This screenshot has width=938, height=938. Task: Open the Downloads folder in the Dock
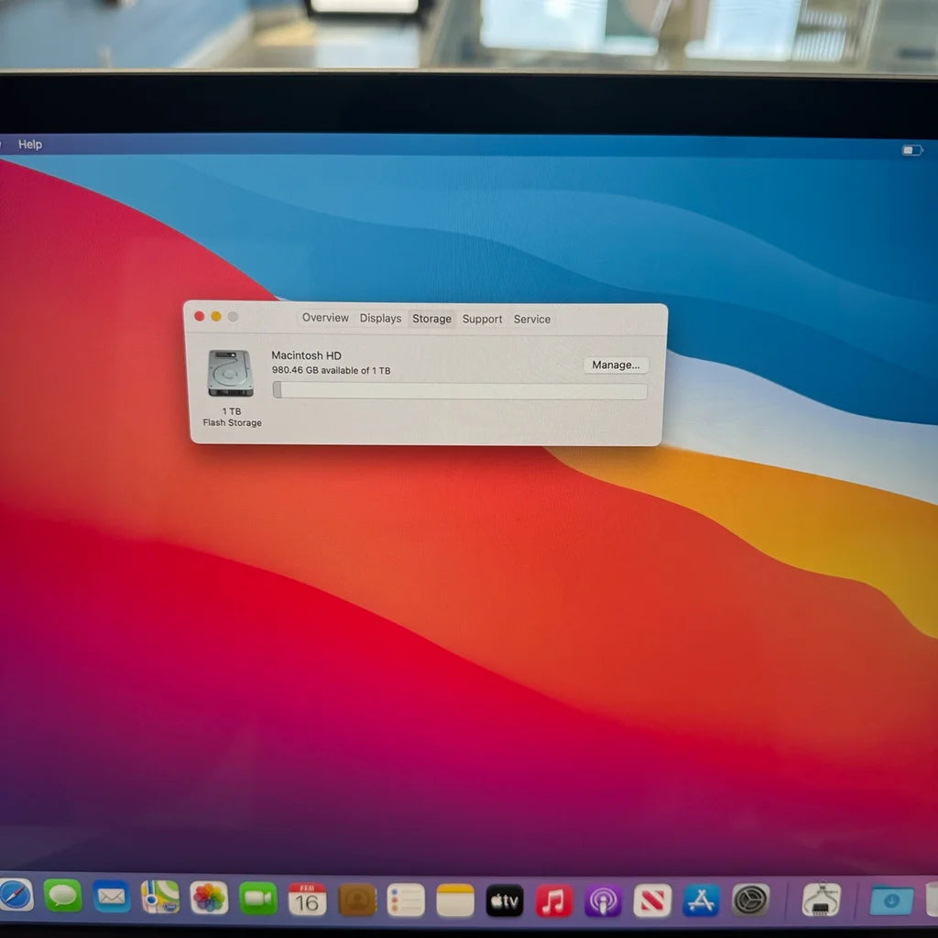point(890,901)
